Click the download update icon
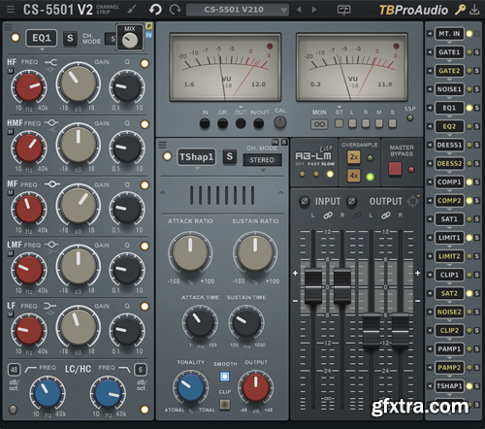Screen dimensions: 485x429 (x=474, y=10)
